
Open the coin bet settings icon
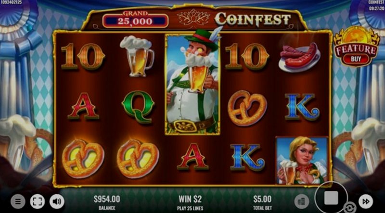302,201
